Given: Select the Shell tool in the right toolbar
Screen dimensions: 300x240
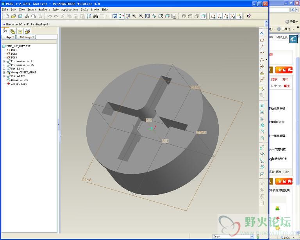Looking at the screenshot, I should coord(262,112).
